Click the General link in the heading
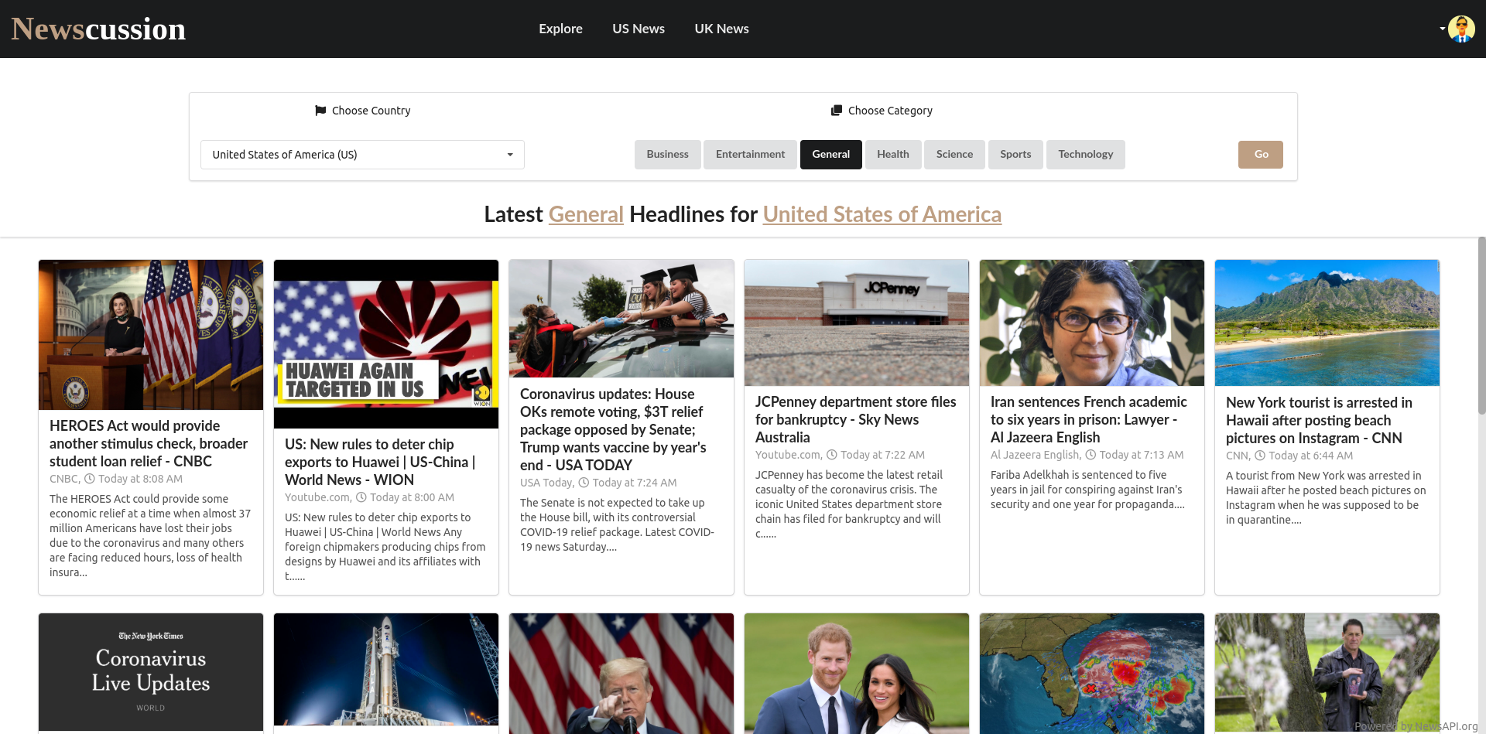 [x=586, y=214]
